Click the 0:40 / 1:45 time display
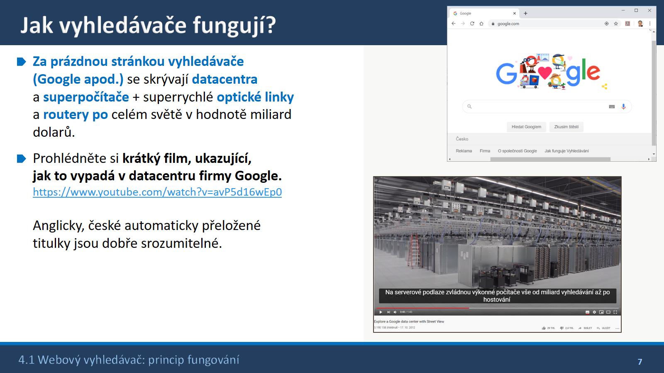664x373 pixels. pyautogui.click(x=406, y=312)
